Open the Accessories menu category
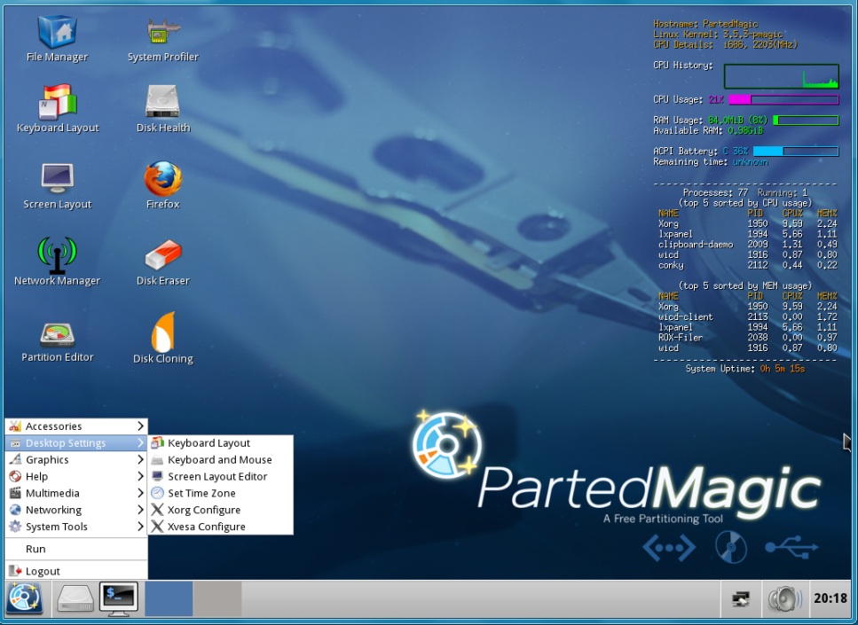 coord(76,426)
